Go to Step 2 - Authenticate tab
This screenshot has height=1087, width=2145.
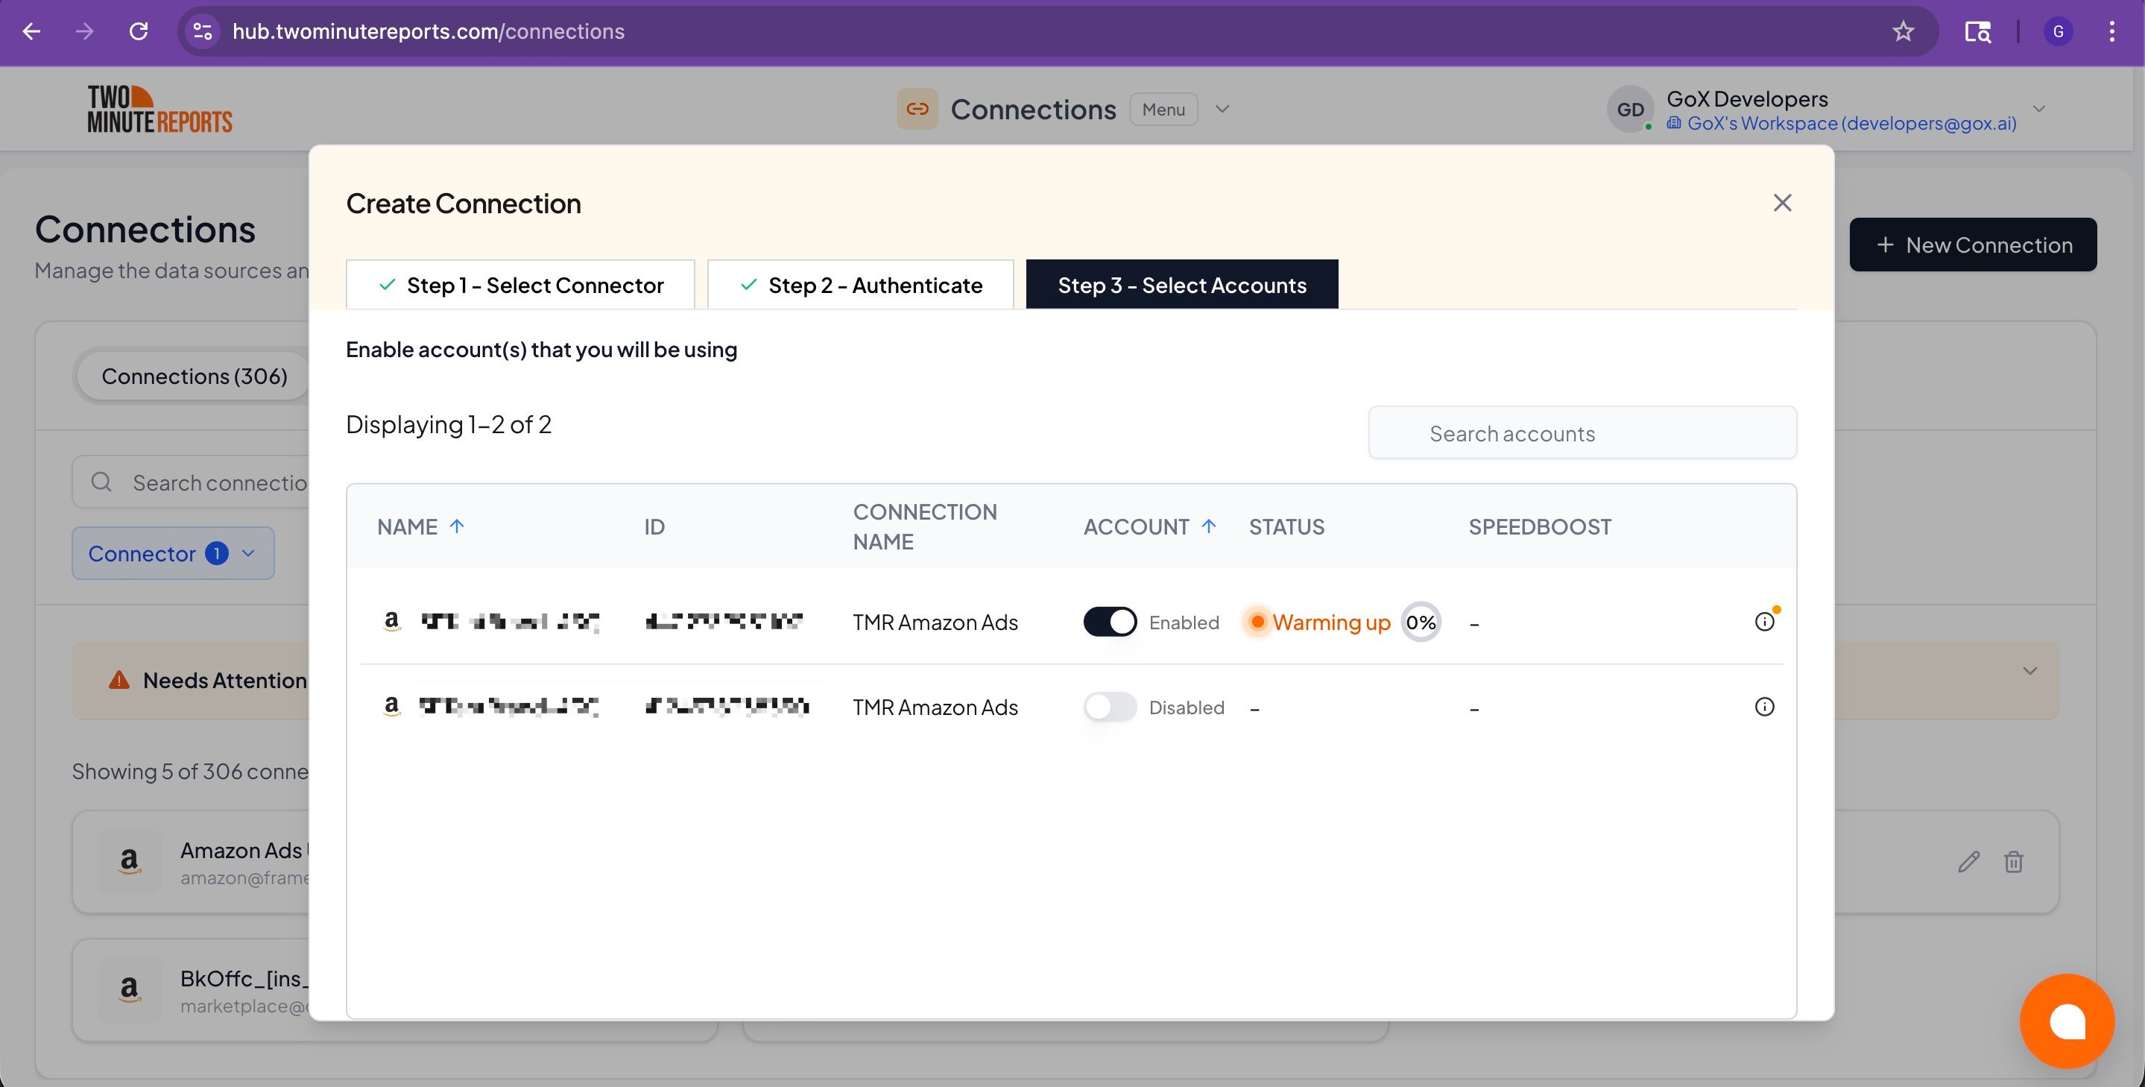(x=860, y=285)
